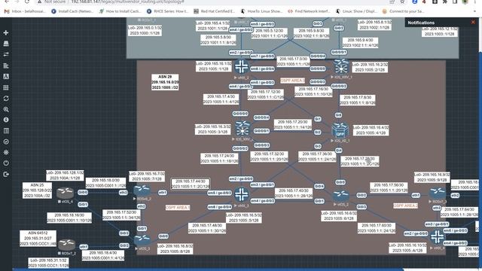Click the browser address bar URL
Image resolution: width=482 pixels, height=271 pixels.
coord(127,2)
